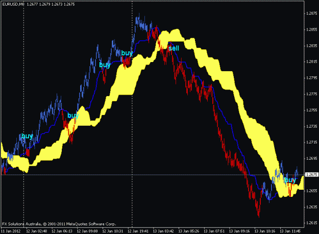Click the "12 Jan 09:00" time label
319x234 pixels.
point(87,231)
